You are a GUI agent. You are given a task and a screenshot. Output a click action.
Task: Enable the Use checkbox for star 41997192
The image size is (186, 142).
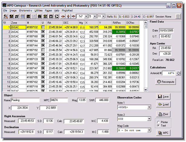(43, 50)
